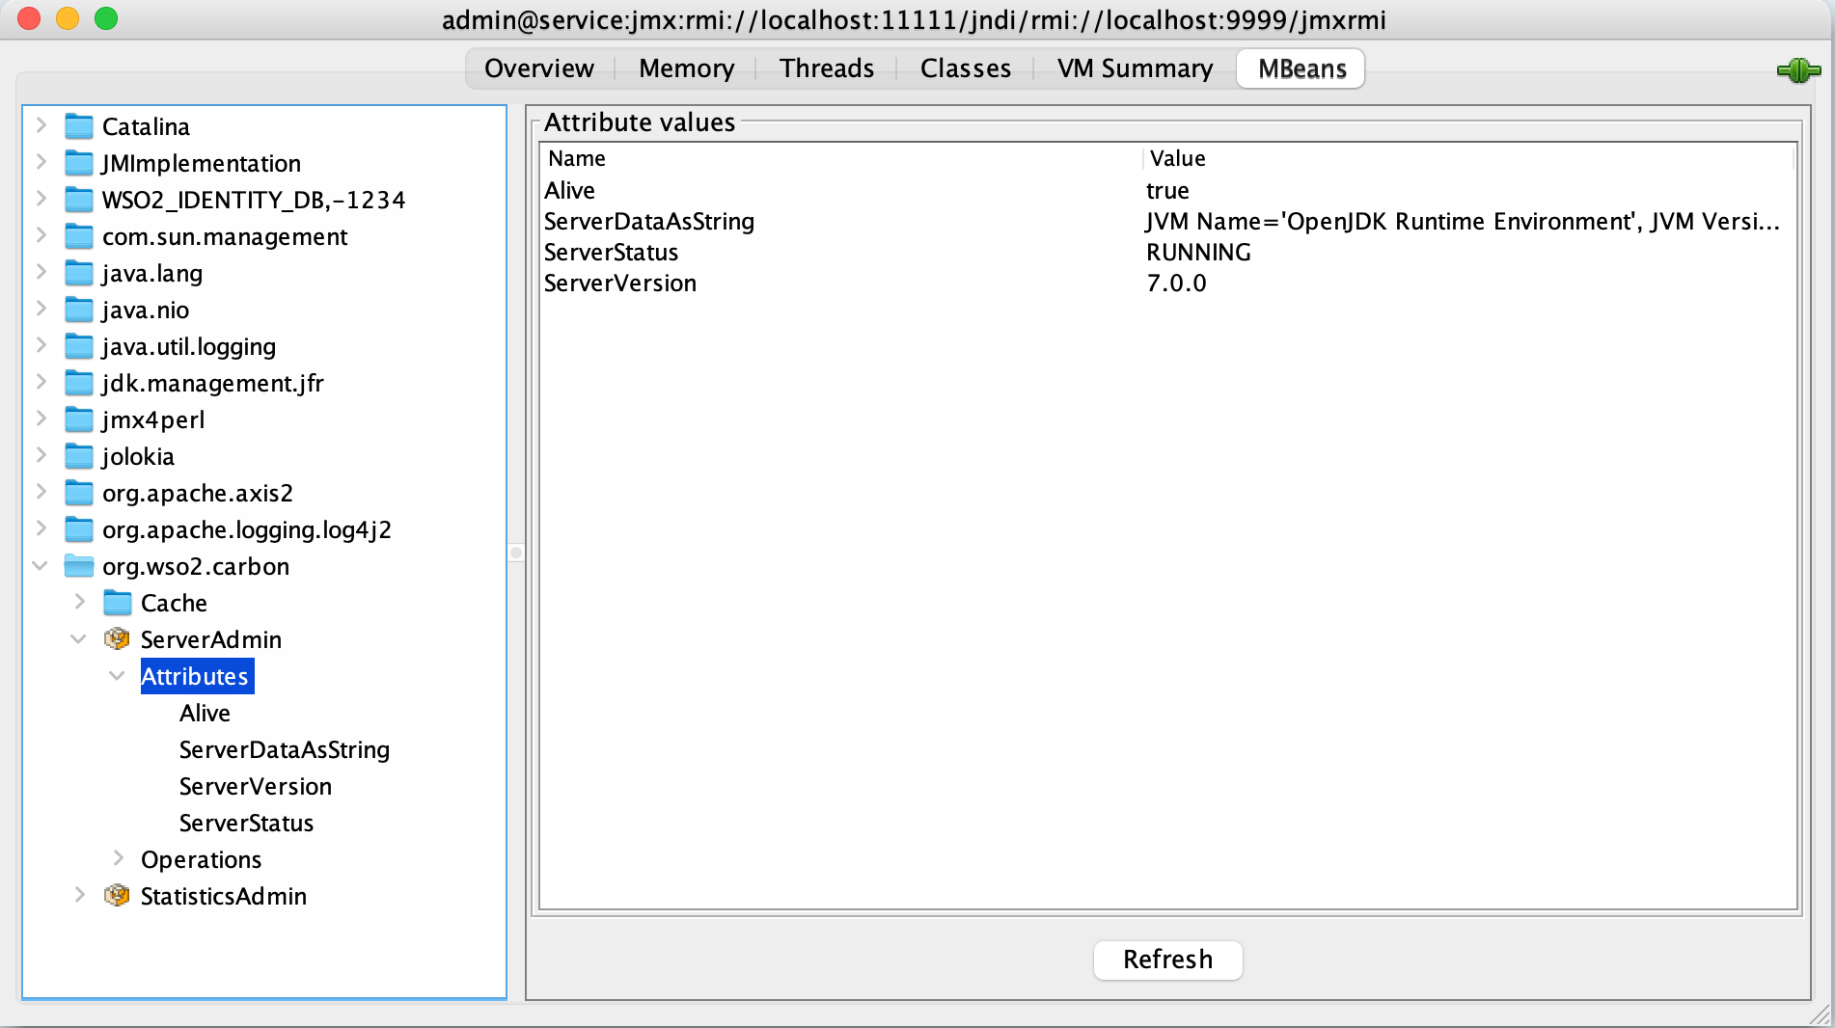
Task: Click the Value column header
Action: [1468, 158]
